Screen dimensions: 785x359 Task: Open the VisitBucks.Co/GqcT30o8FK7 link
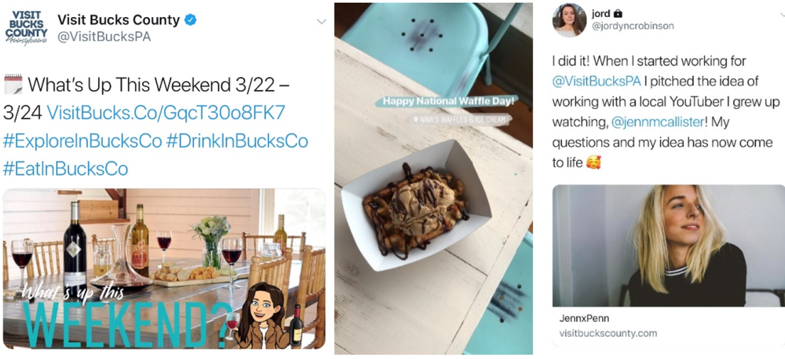point(166,113)
